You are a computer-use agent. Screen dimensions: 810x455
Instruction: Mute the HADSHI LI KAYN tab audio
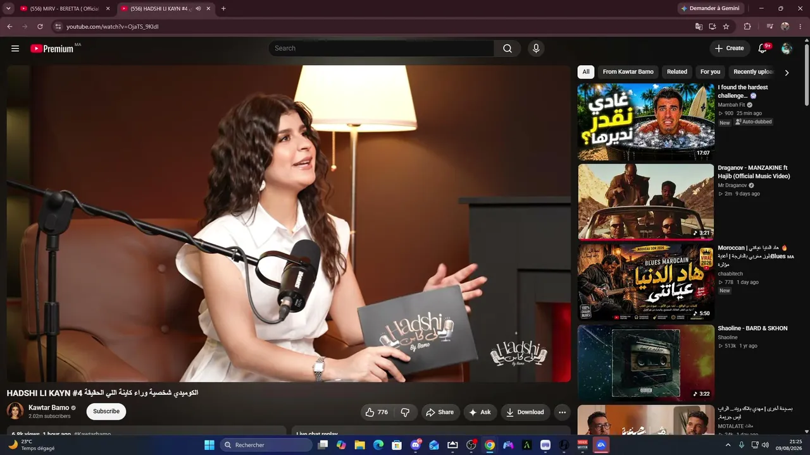(x=198, y=9)
